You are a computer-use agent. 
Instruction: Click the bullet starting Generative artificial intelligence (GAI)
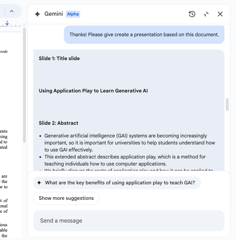[x=130, y=143]
